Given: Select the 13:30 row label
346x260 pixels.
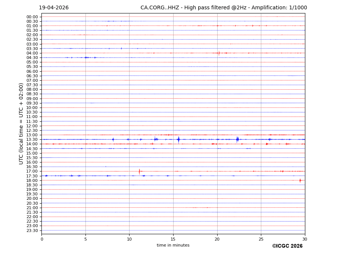Looking at the screenshot, I should point(32,140).
